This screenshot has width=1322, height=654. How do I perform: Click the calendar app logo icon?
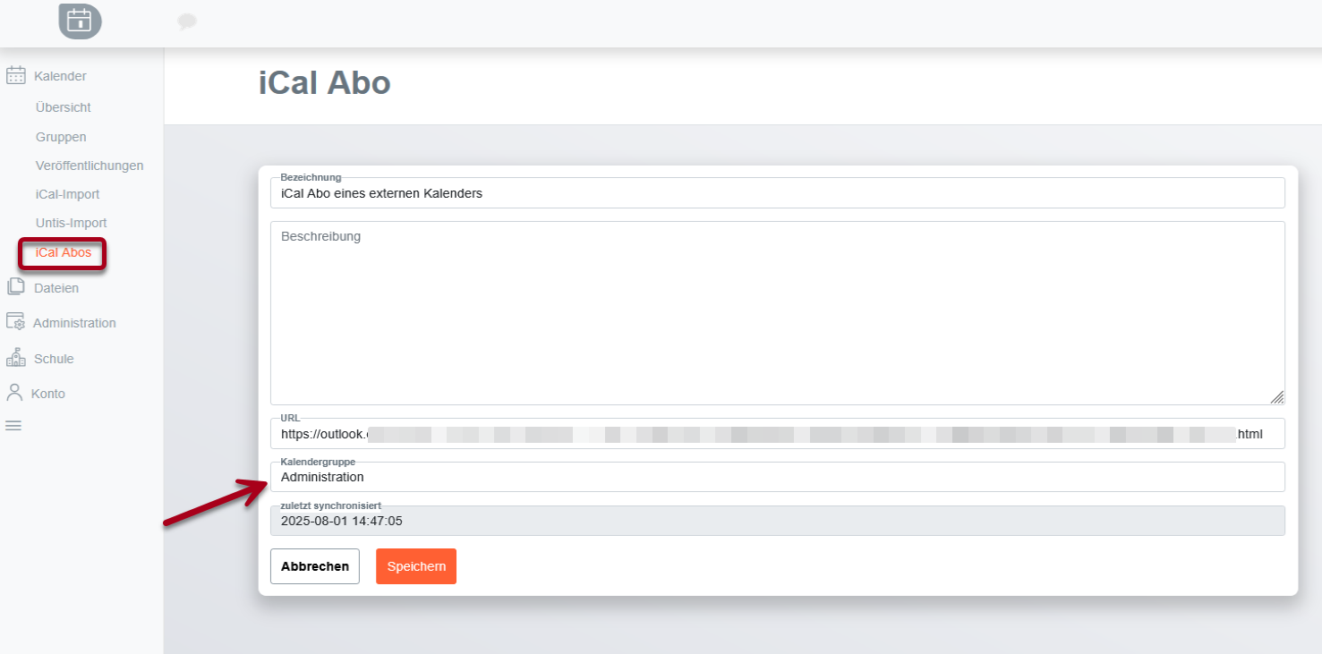pyautogui.click(x=80, y=21)
